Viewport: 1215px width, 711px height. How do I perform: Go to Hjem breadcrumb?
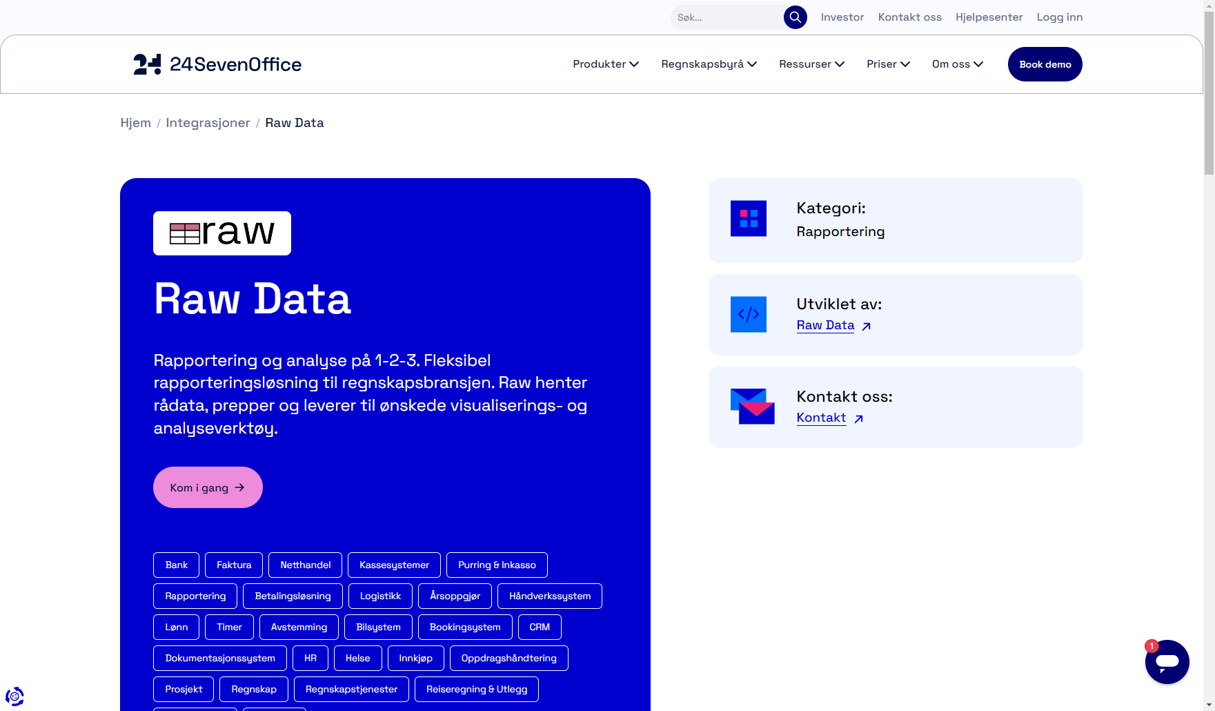pos(135,123)
